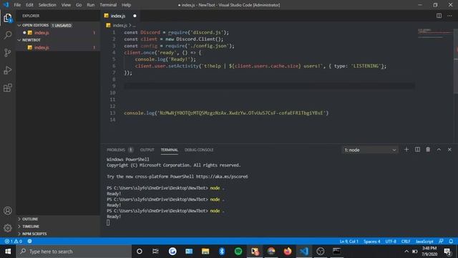Change language mode via JavaScript
Screen dimensions: 458x258
pos(424,242)
